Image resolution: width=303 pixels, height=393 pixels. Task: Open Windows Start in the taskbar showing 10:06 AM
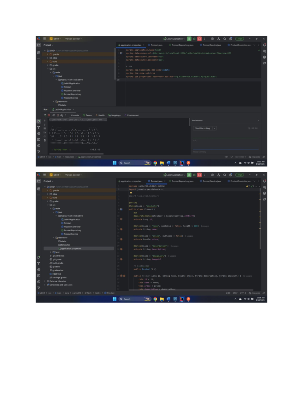[x=115, y=299]
